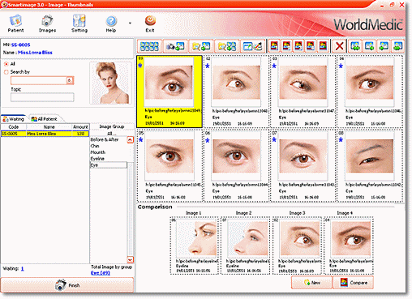Open the Images camera section
Image resolution: width=412 pixels, height=299 pixels.
point(47,23)
